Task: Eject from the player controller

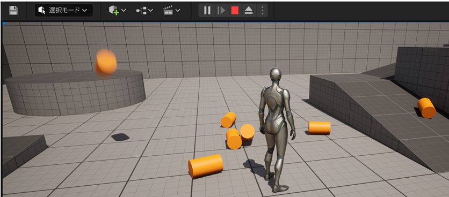Action: pyautogui.click(x=248, y=11)
